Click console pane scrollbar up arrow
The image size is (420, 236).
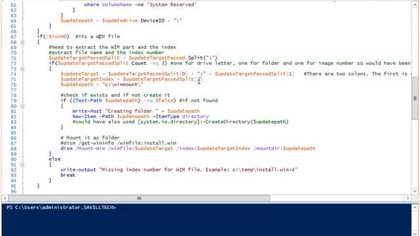[415, 207]
